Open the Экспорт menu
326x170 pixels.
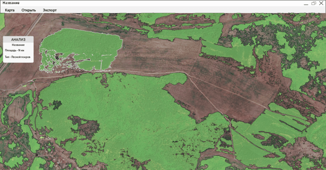(50, 10)
